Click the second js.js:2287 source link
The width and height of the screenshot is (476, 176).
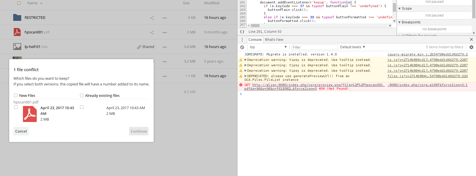427,65
